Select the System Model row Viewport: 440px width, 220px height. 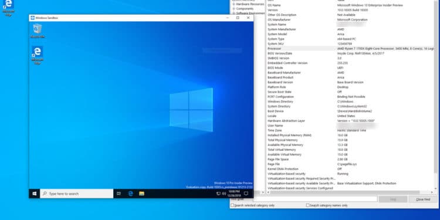coord(350,34)
